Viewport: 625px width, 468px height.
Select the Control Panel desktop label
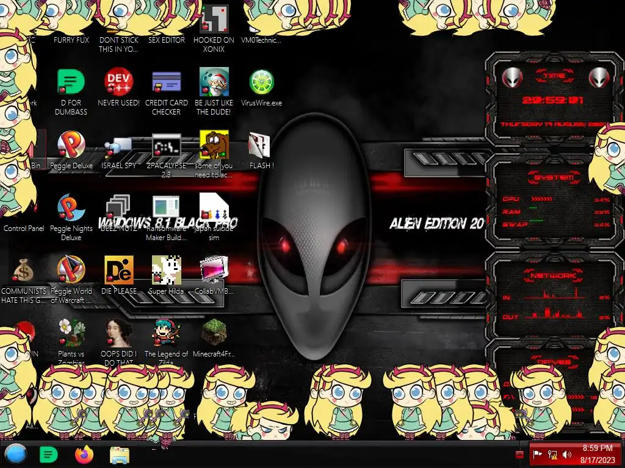point(24,229)
